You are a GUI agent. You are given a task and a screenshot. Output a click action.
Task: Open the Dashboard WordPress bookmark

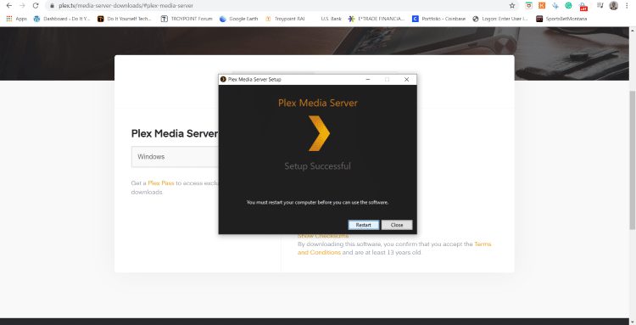click(x=62, y=19)
